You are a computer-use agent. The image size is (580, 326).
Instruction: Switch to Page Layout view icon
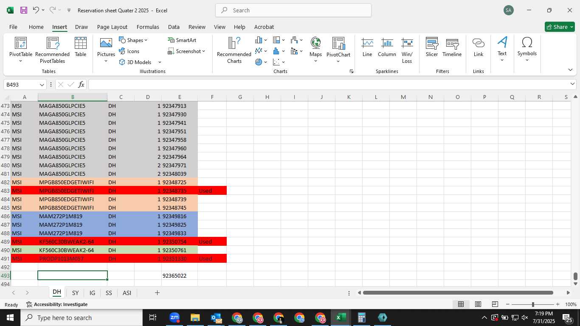478,304
